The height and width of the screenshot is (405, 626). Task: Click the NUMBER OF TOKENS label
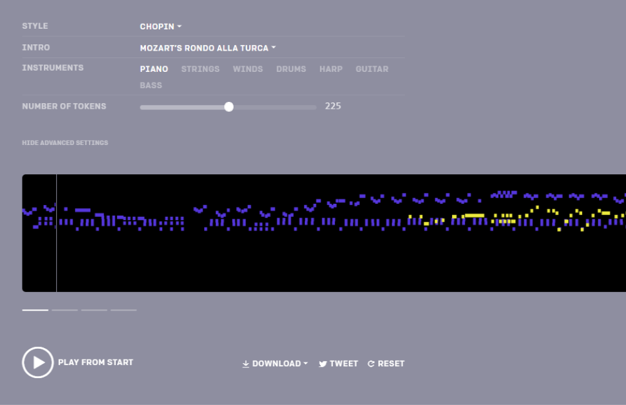(64, 106)
